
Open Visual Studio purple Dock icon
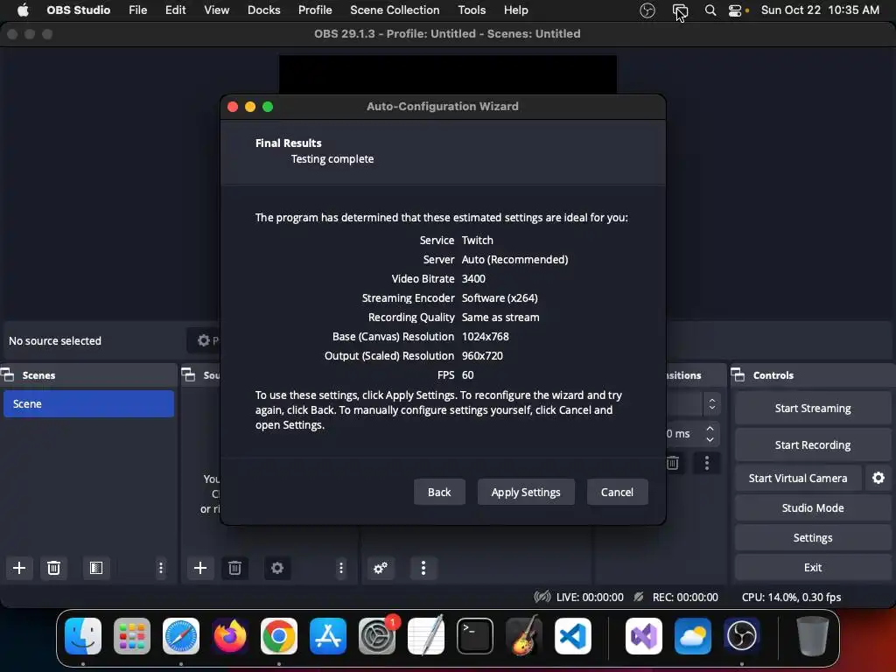[644, 635]
